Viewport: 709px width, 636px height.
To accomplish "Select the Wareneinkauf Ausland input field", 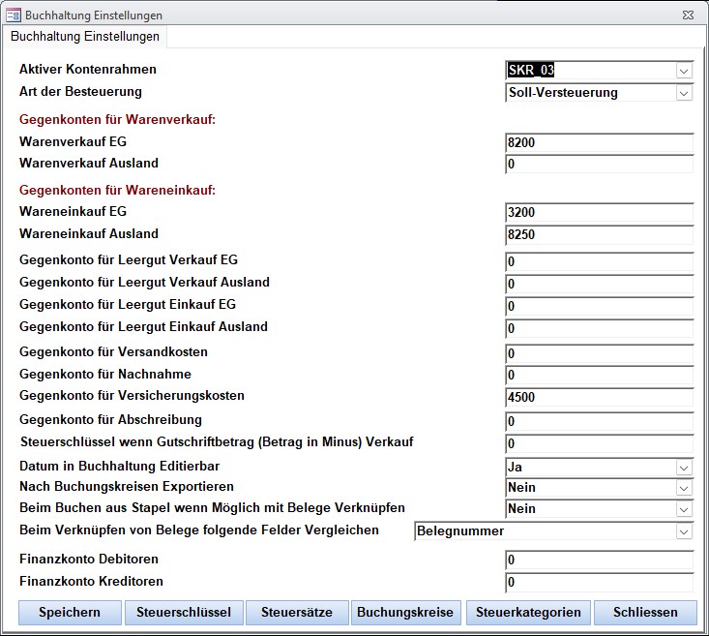I will (599, 235).
